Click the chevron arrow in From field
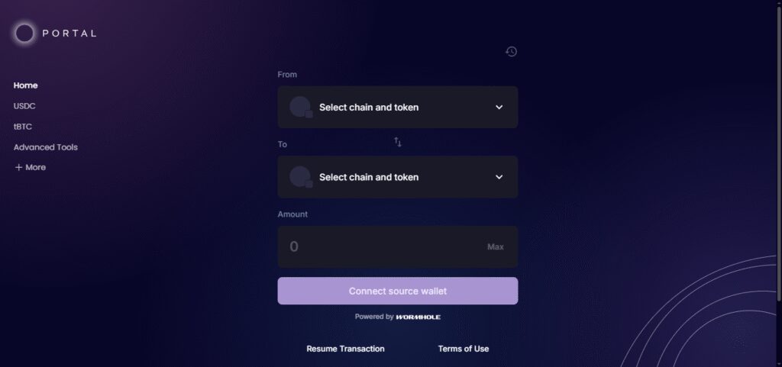 499,107
